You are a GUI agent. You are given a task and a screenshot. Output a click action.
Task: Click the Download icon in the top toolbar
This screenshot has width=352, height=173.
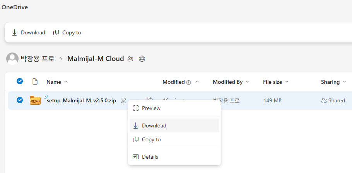[15, 33]
